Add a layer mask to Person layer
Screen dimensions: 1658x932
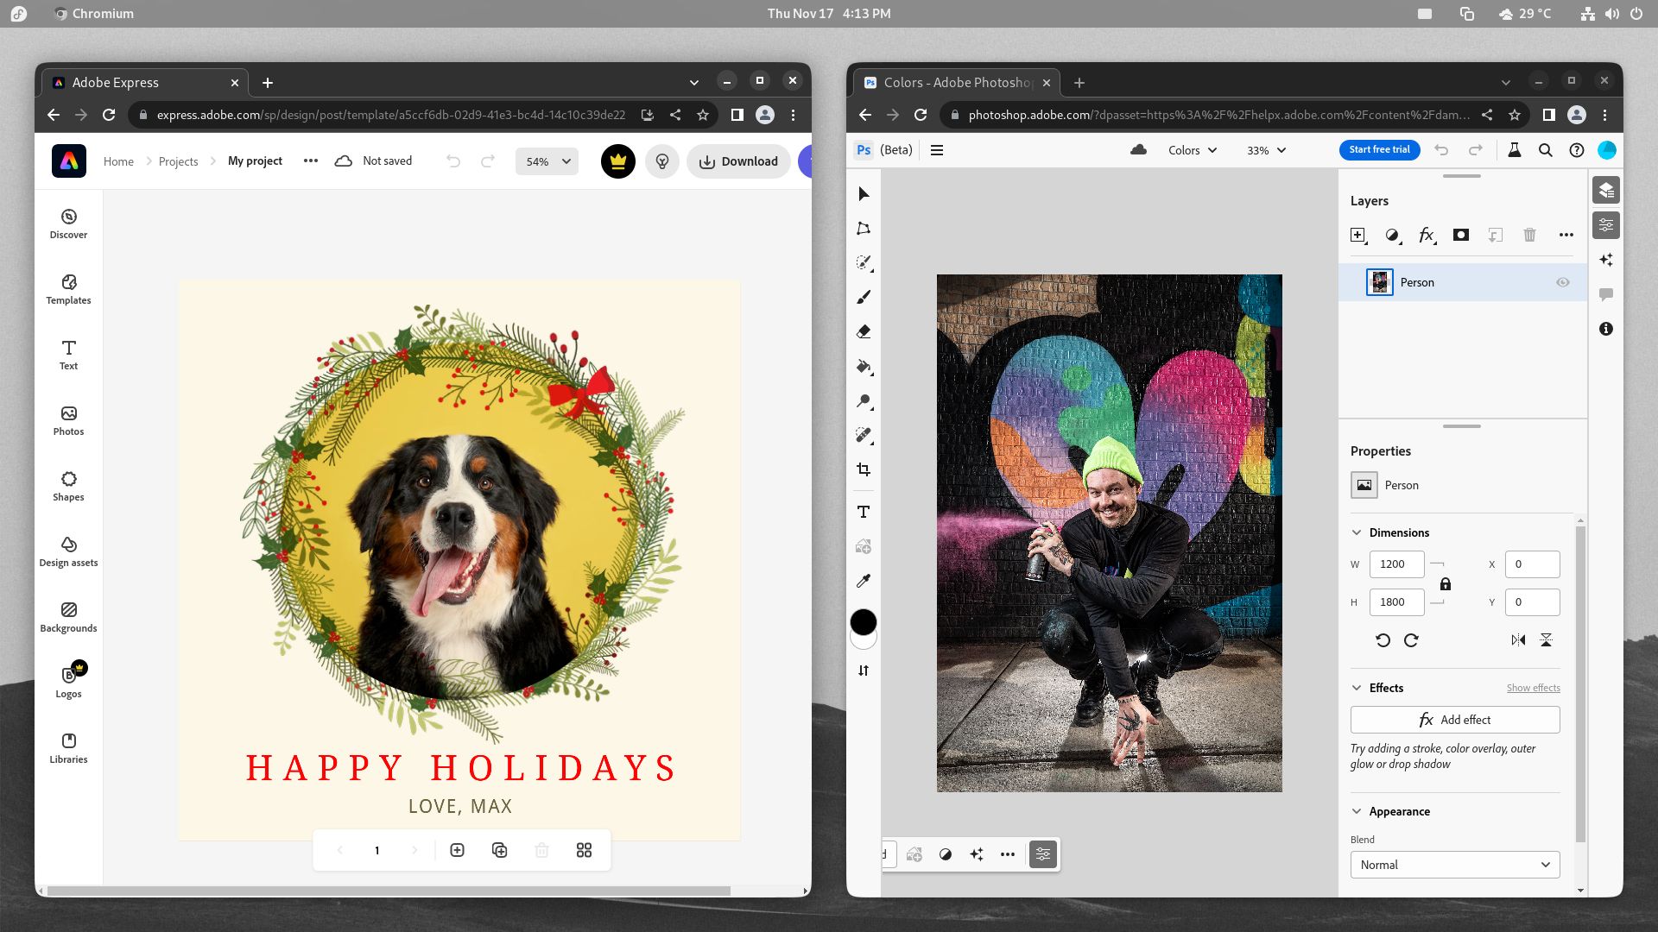(1461, 235)
